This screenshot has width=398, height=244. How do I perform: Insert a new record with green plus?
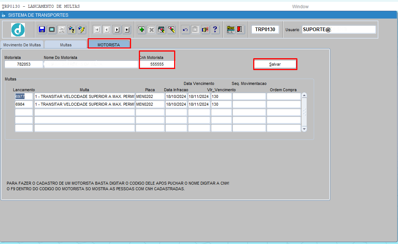point(141,29)
